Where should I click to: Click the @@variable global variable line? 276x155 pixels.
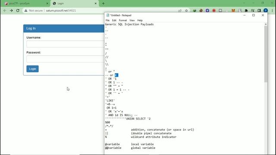point(130,148)
